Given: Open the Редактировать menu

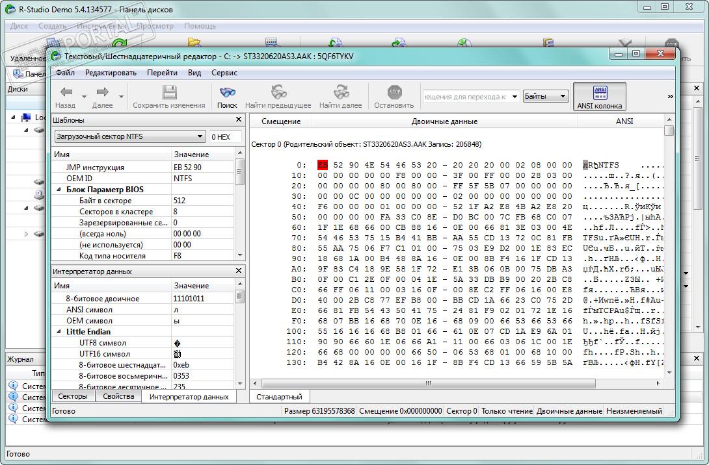Looking at the screenshot, I should pyautogui.click(x=111, y=73).
